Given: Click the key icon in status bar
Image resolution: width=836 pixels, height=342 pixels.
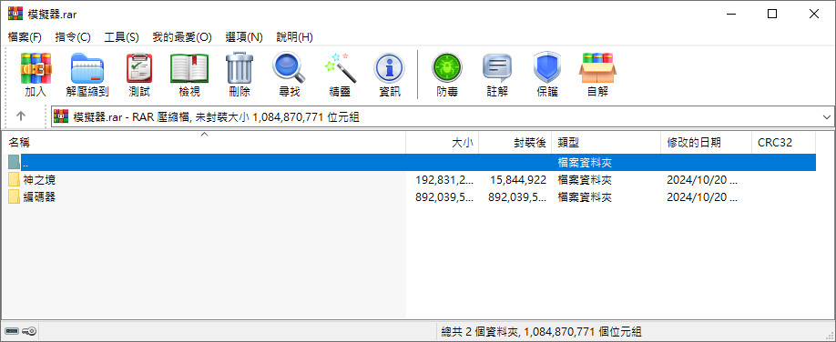Looking at the screenshot, I should 29,331.
